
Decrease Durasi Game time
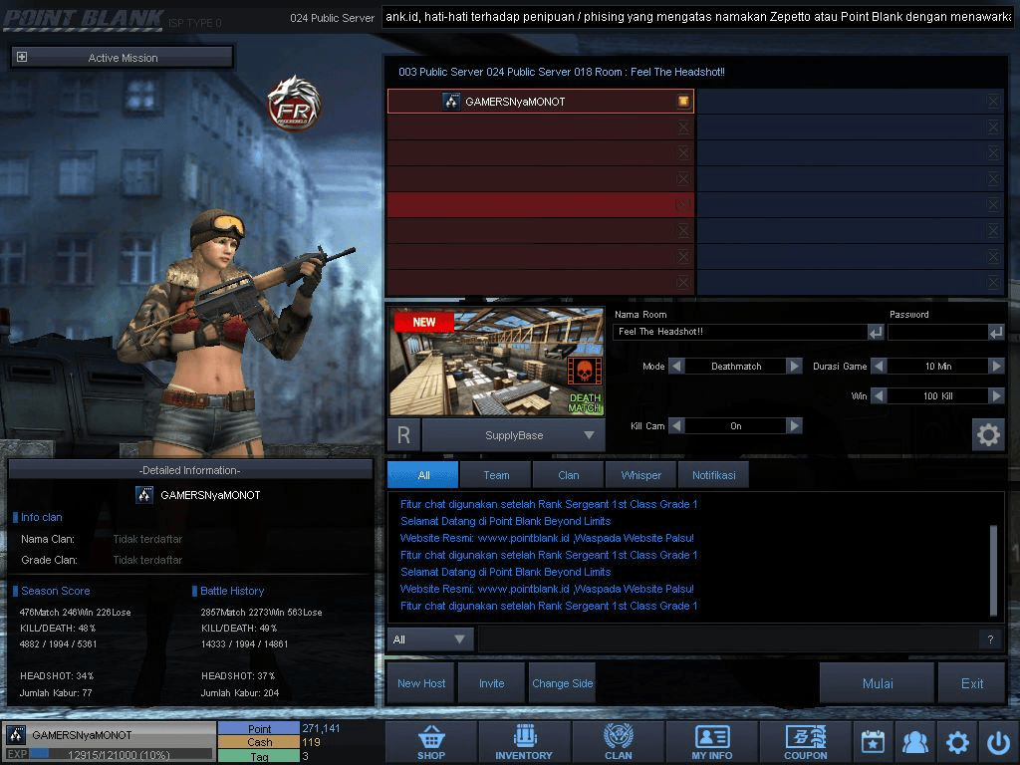click(x=879, y=367)
